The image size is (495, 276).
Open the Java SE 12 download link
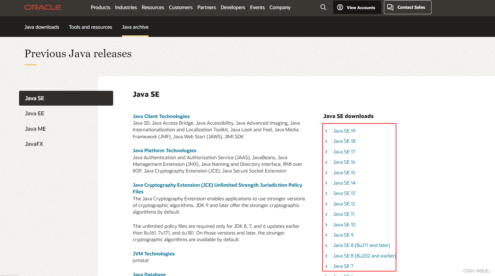pyautogui.click(x=344, y=204)
